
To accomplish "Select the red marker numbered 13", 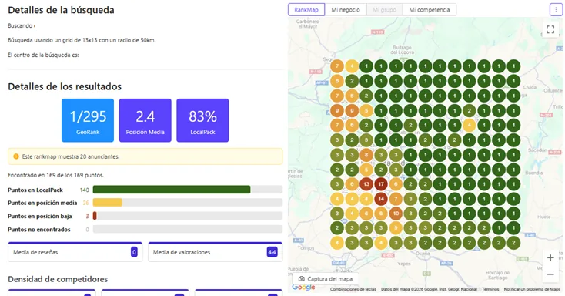I will click(366, 184).
